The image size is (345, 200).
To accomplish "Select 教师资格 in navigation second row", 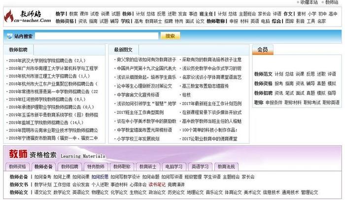I will [x=65, y=21].
